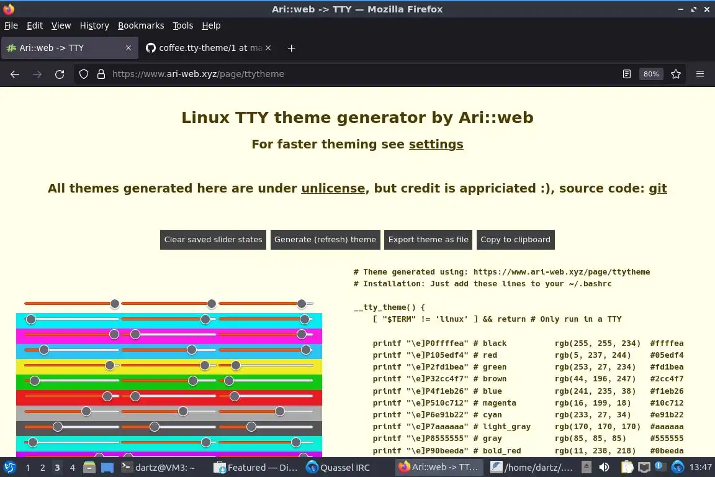Open the File menu
Viewport: 715px width, 477px height.
11,25
